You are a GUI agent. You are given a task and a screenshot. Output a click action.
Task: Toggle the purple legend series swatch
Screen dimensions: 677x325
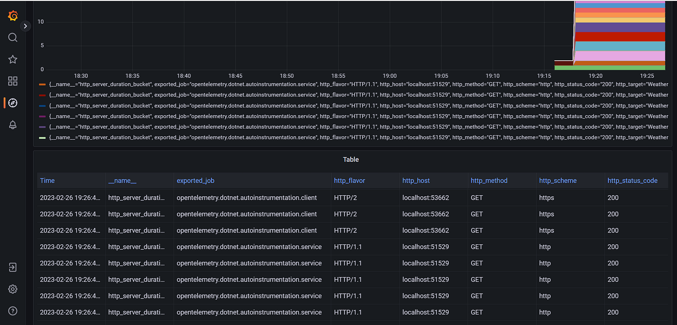tap(42, 127)
